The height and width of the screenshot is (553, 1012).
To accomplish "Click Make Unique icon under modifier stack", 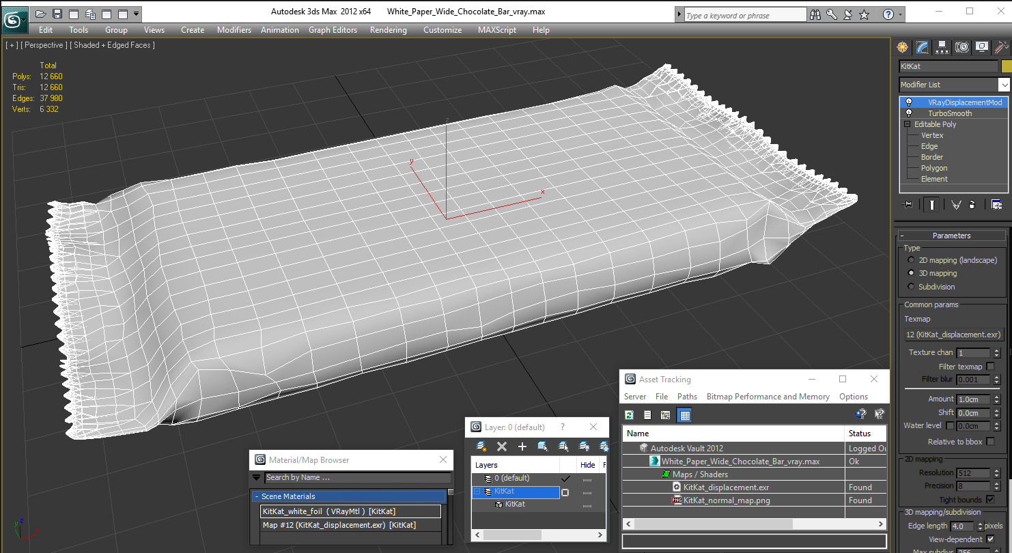I will click(x=956, y=204).
